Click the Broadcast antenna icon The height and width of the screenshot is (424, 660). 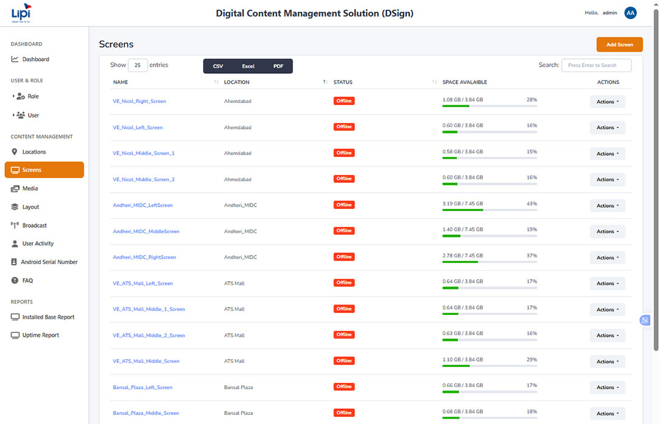pyautogui.click(x=15, y=225)
